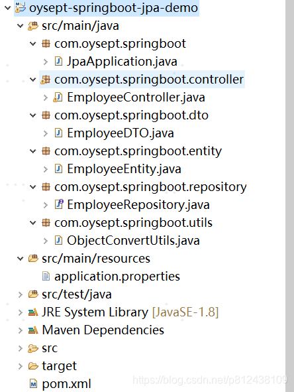Click the pom.xml Maven file icon
The image size is (294, 392).
pos(33,384)
